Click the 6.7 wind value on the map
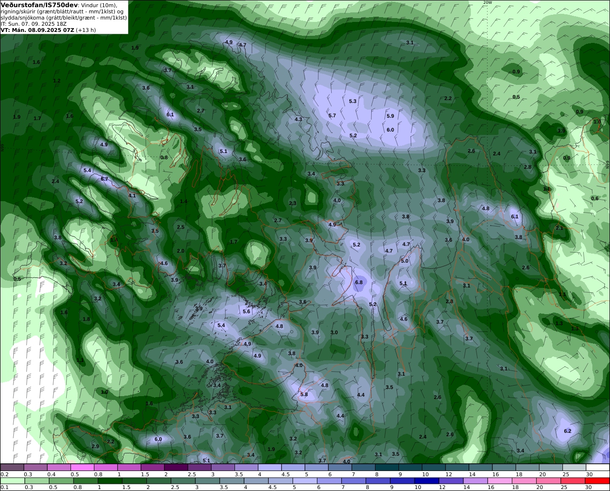The image size is (610, 491). (104, 179)
